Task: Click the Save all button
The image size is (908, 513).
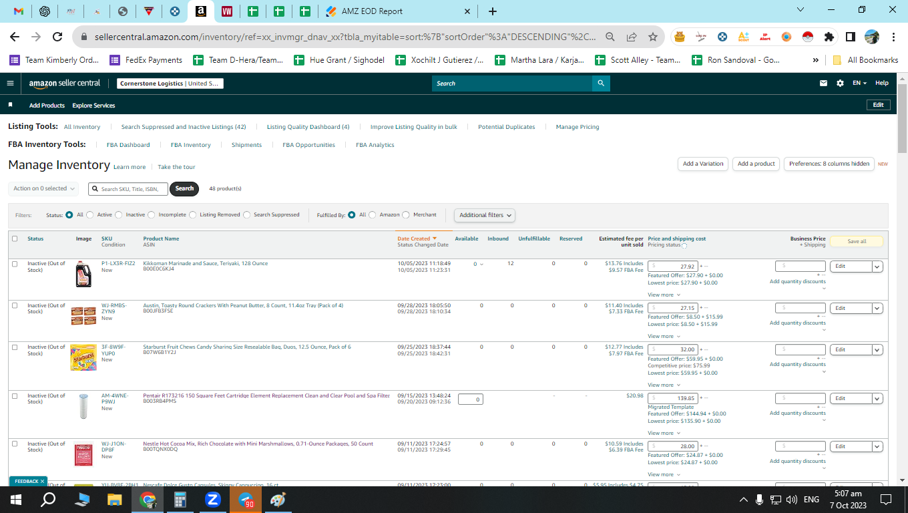Action: tap(857, 241)
